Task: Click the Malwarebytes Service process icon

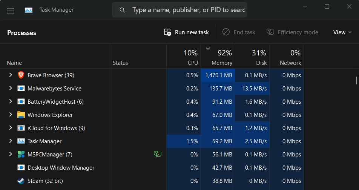Action: [x=21, y=89]
